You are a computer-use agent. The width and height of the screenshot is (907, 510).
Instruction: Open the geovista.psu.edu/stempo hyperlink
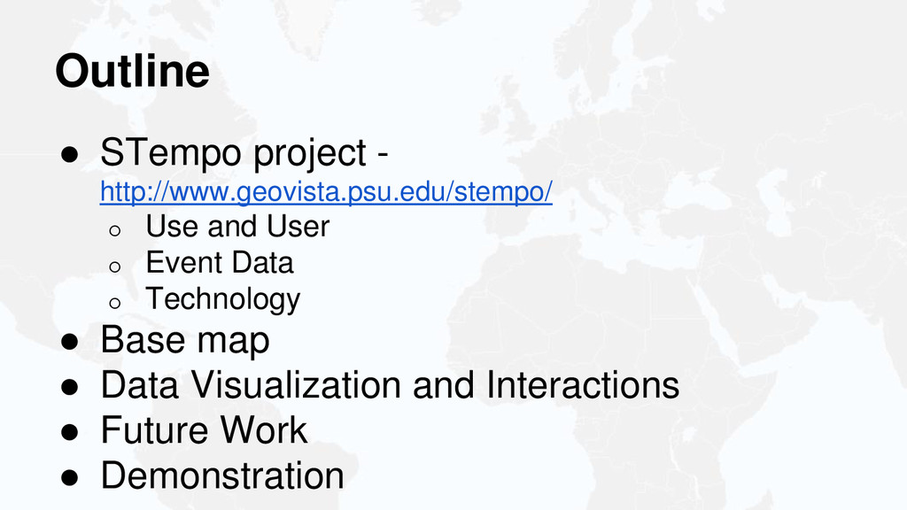coord(326,192)
